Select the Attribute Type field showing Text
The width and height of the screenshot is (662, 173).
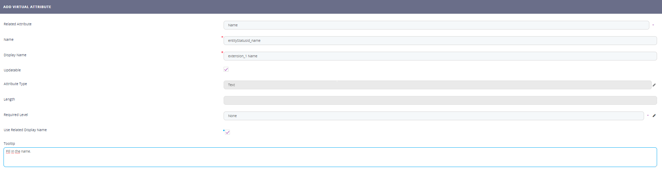click(437, 85)
